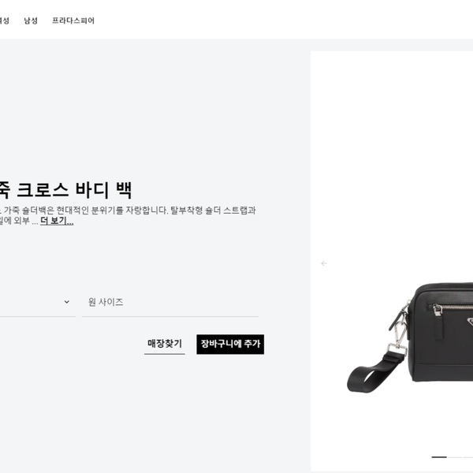This screenshot has height=473, width=473.
Task: Click the product description paragraph text
Action: pyautogui.click(x=128, y=215)
